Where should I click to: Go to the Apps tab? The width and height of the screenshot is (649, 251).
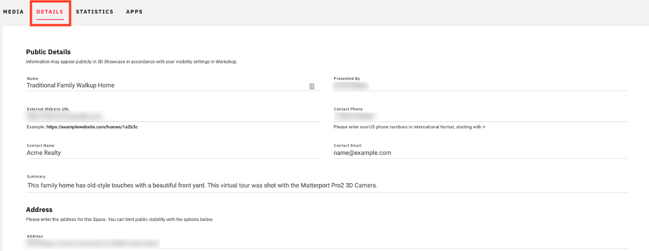tap(135, 11)
